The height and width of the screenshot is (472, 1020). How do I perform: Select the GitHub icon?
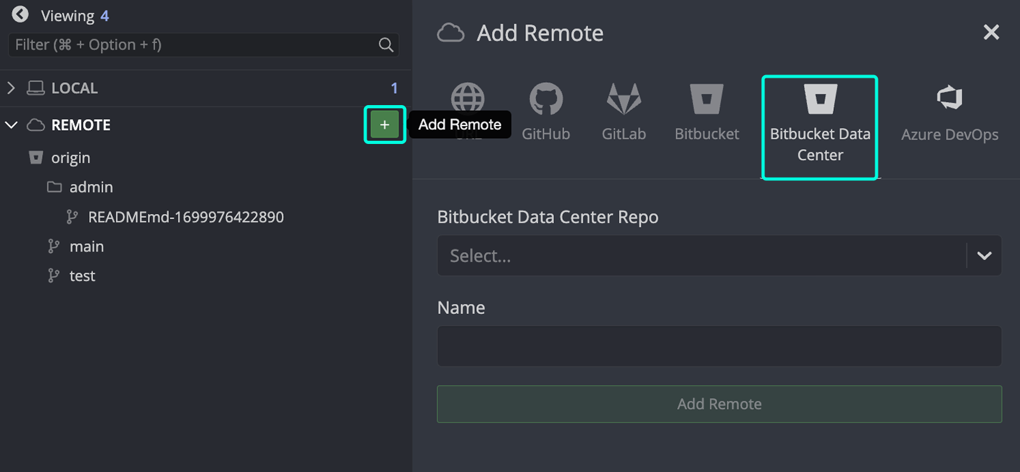tap(546, 99)
